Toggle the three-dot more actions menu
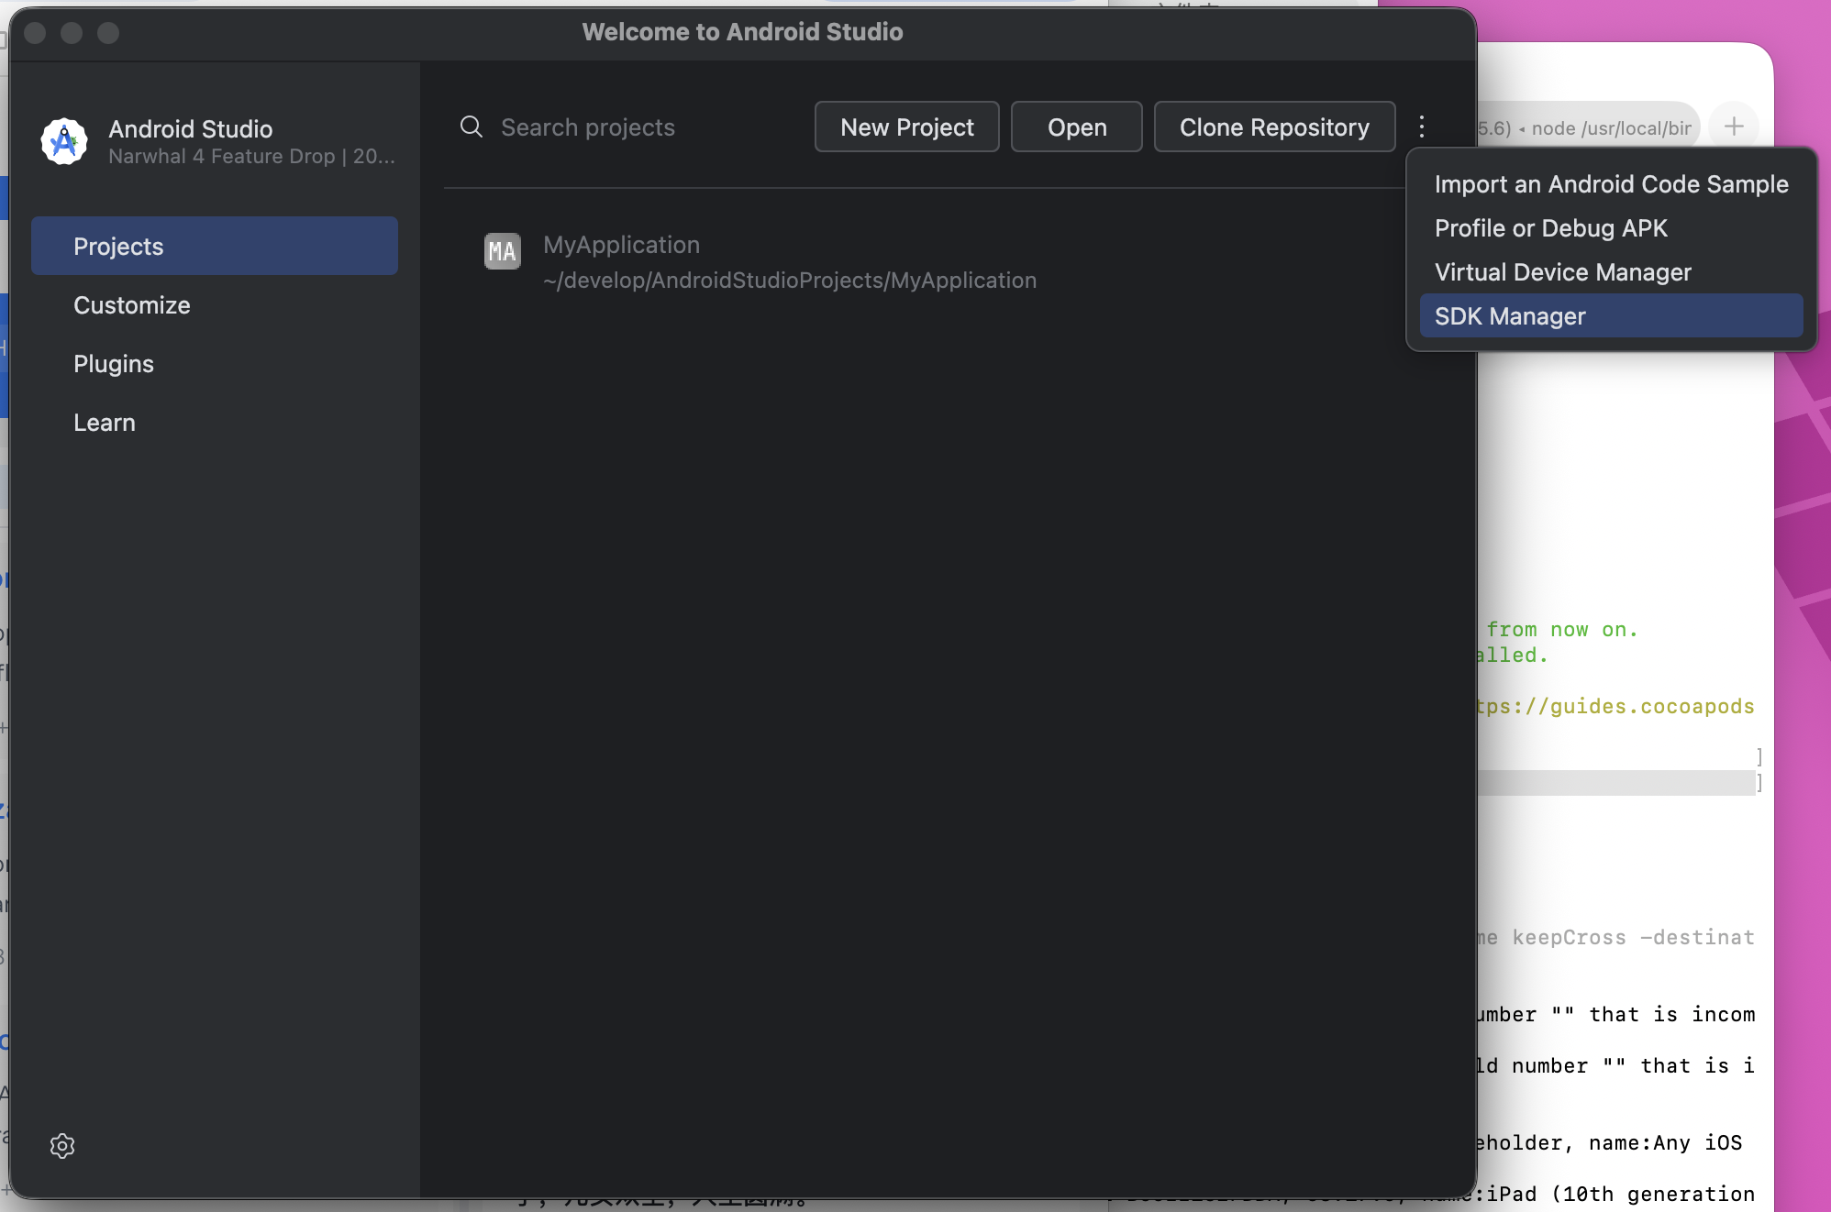 (x=1422, y=127)
